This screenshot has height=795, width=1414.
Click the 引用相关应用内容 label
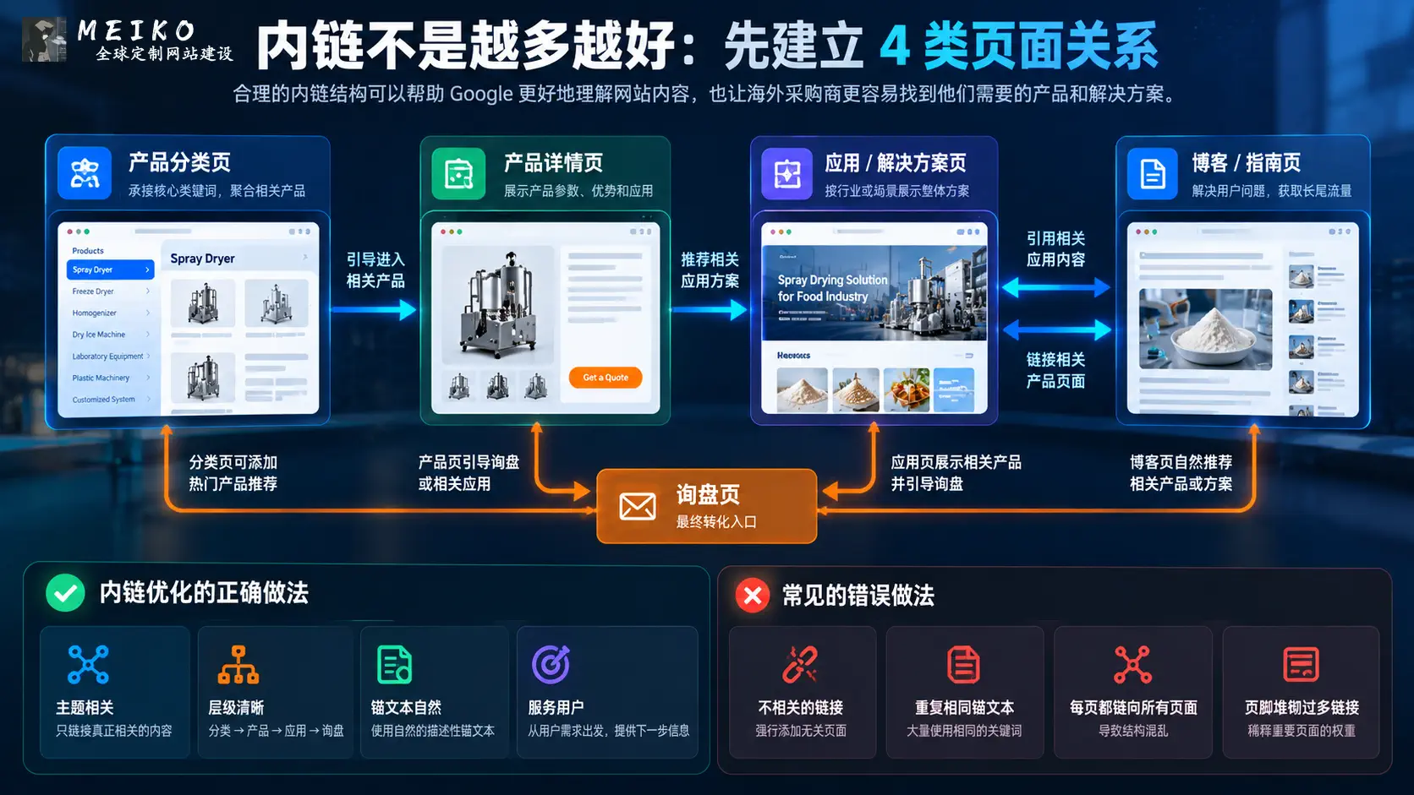tap(1055, 249)
